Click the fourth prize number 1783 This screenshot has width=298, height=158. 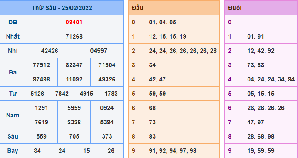(111, 94)
